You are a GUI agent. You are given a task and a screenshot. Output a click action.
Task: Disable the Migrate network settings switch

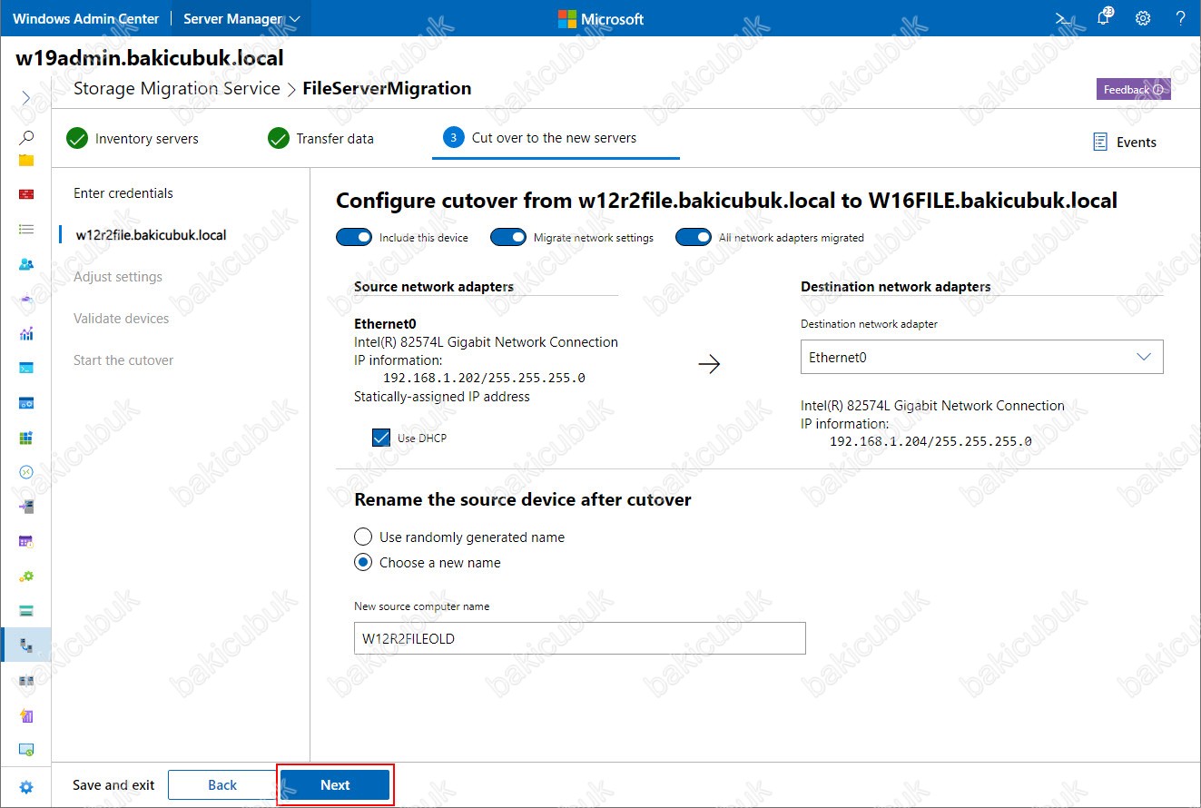pos(508,237)
